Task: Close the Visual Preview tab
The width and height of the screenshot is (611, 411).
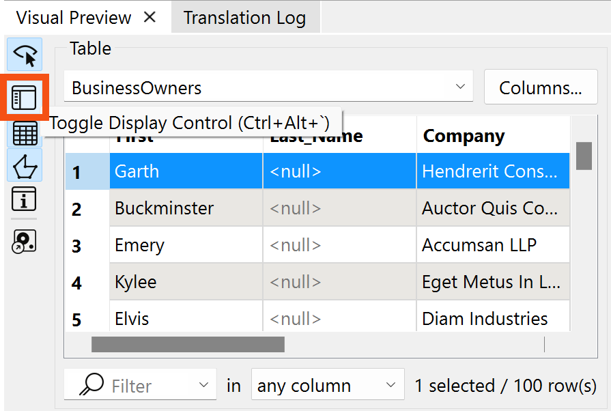Action: coord(150,17)
